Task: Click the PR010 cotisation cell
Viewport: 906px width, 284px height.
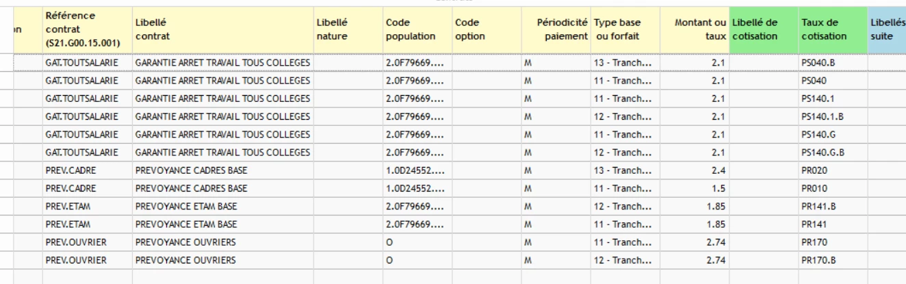Action: (832, 188)
